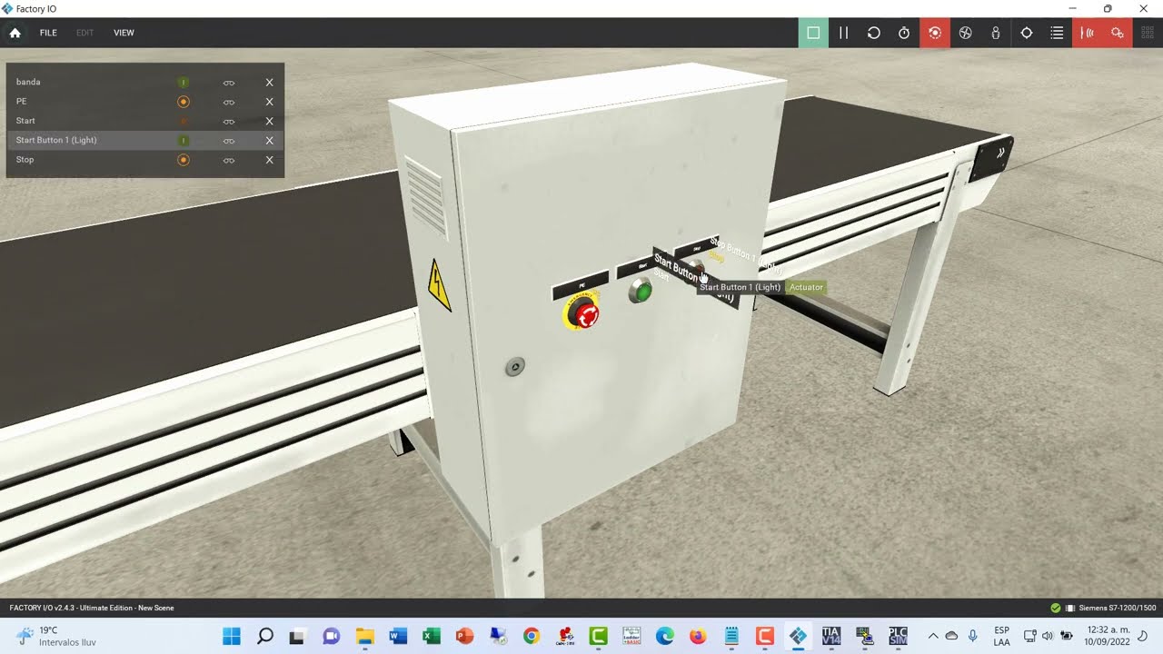Viewport: 1163px width, 654px height.
Task: Click the Stop tag orange value indicator
Action: (183, 160)
